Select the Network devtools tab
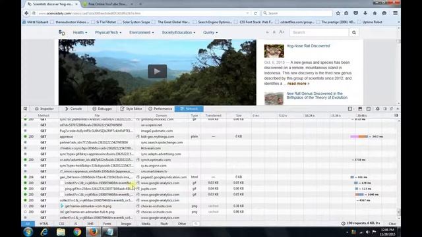This screenshot has height=237, width=422. pos(189,109)
